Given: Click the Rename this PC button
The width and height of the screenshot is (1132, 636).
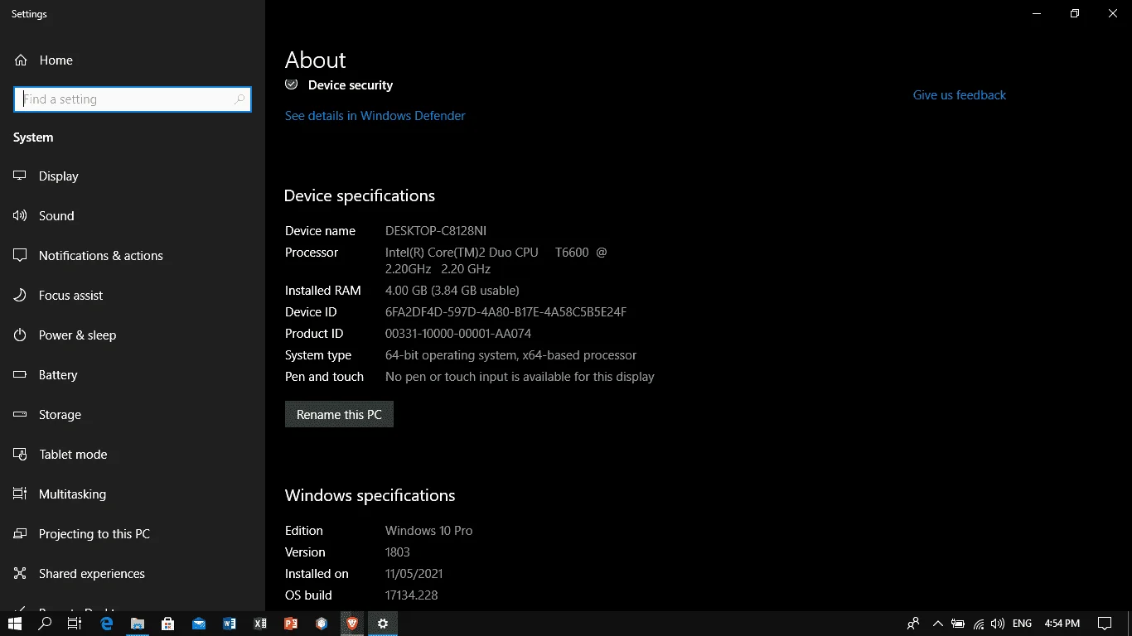Looking at the screenshot, I should (339, 415).
